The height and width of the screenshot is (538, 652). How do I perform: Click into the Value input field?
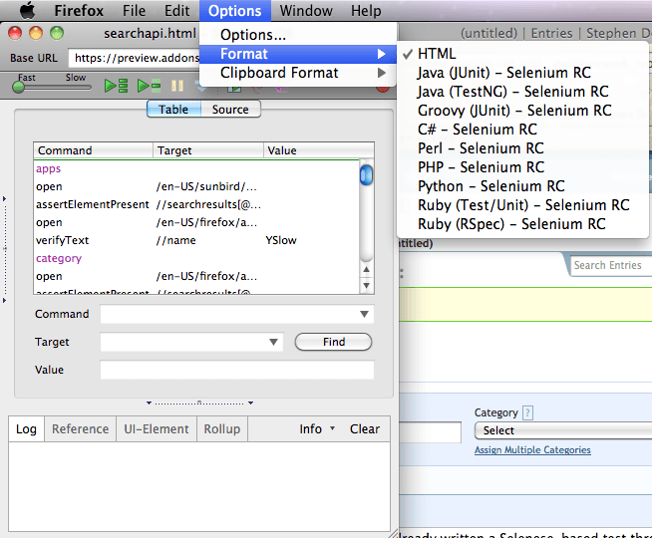[236, 371]
